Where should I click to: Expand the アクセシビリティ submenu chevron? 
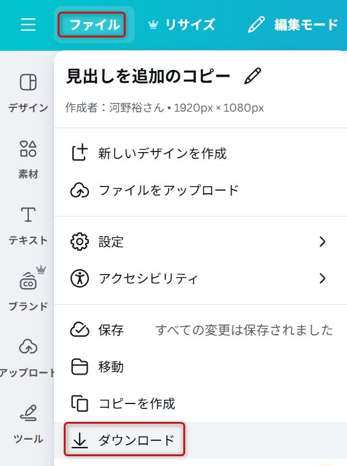click(x=322, y=278)
